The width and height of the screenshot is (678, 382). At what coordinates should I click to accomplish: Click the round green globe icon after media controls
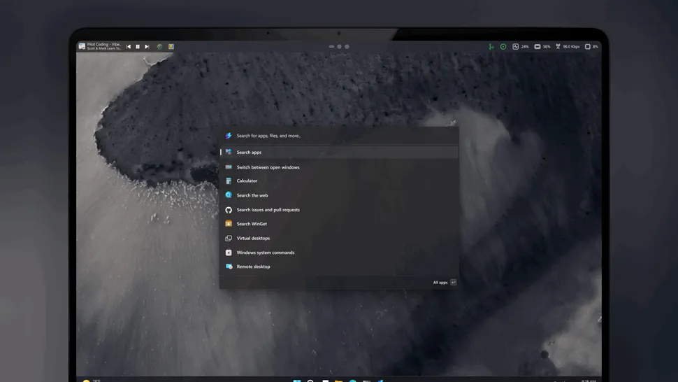tap(159, 46)
